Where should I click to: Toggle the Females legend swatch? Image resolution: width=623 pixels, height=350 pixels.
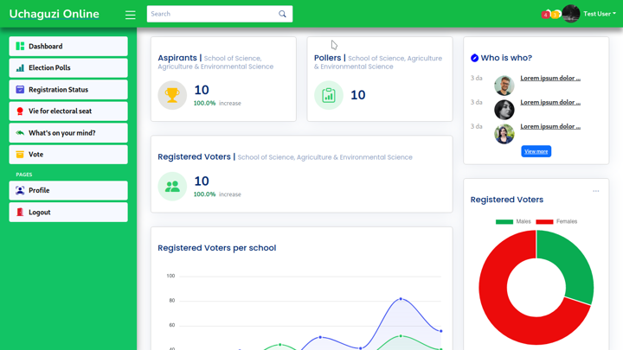tap(544, 222)
